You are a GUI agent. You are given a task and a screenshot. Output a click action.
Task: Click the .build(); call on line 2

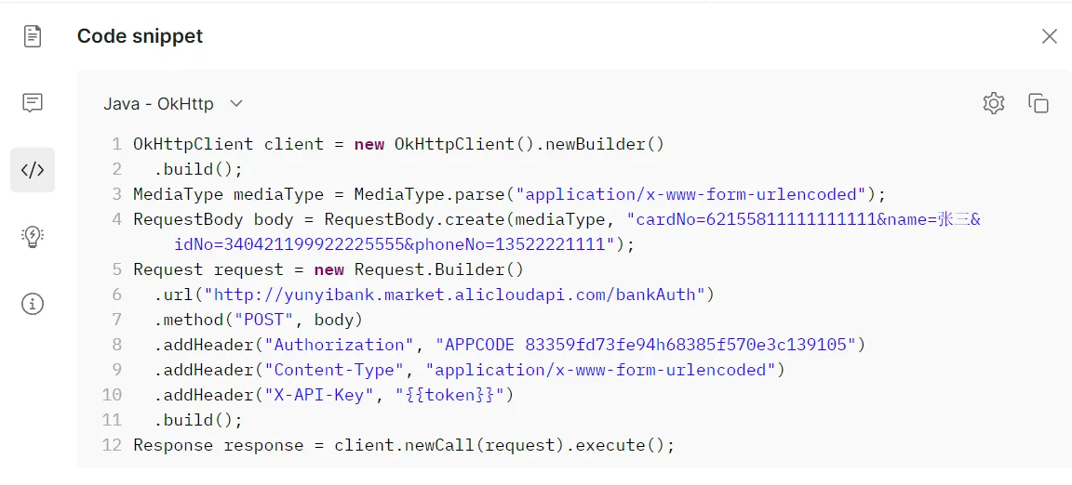tap(198, 169)
